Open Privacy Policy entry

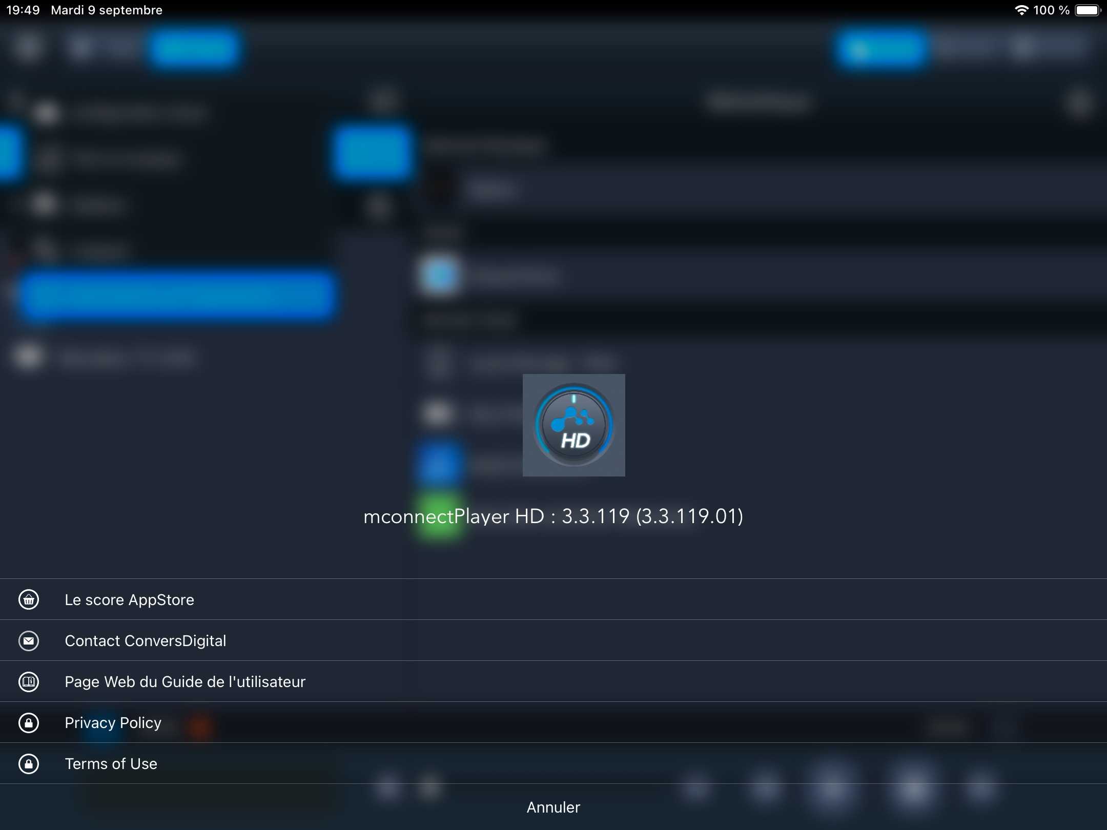(553, 722)
